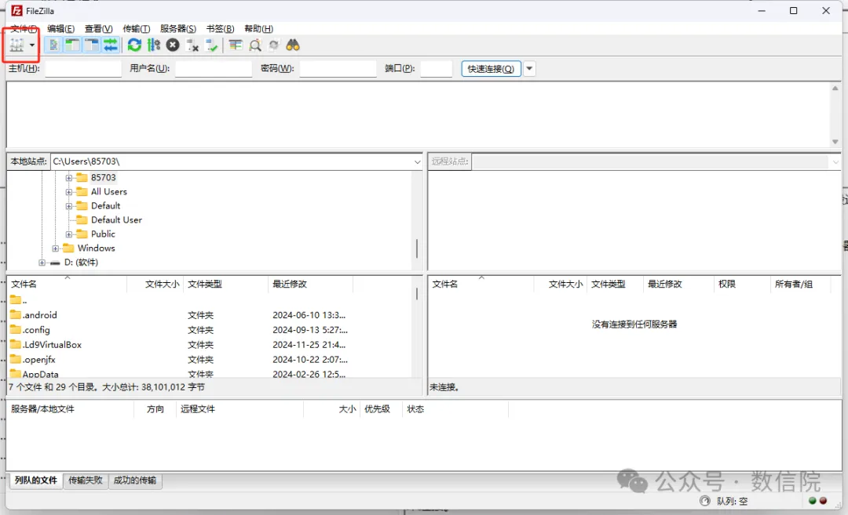
Task: Click the binoculars file search icon
Action: 293,45
